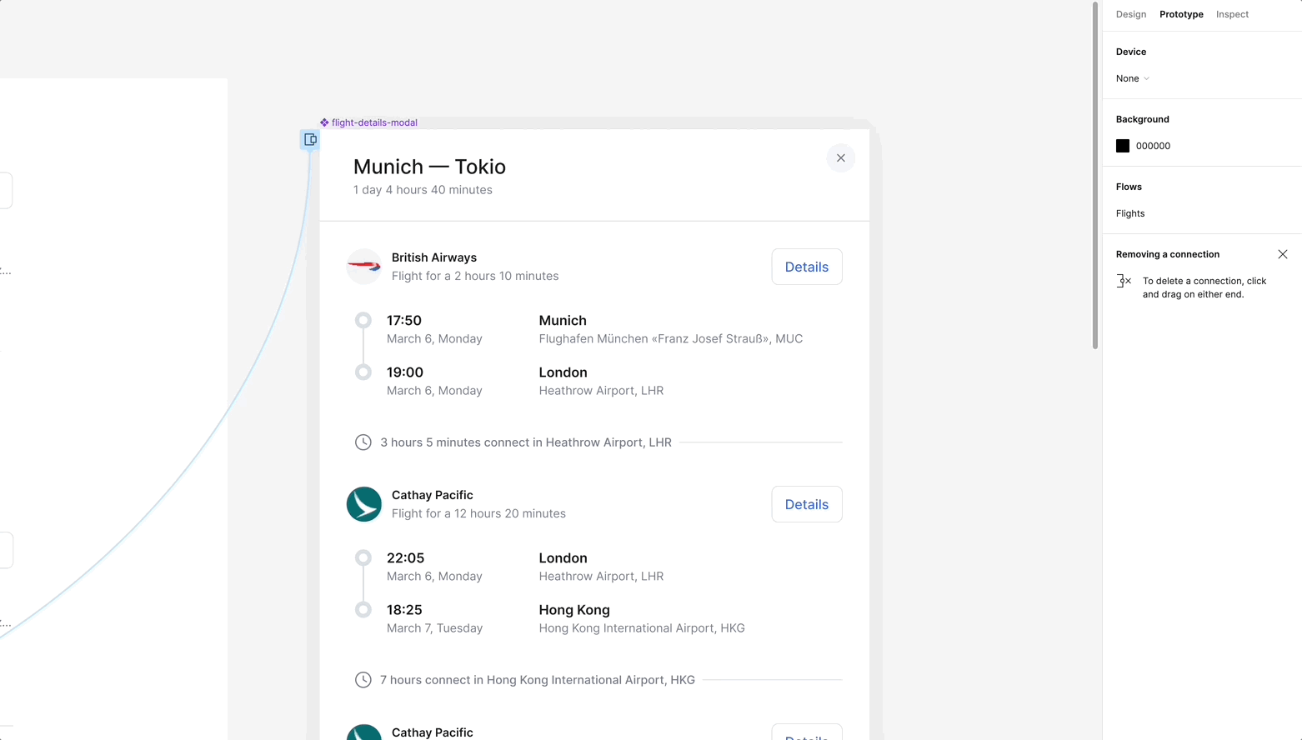Switch to the Design tab
The width and height of the screenshot is (1302, 740).
(1130, 14)
